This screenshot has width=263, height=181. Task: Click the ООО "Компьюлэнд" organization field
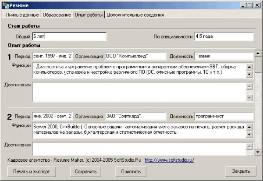(x=135, y=57)
